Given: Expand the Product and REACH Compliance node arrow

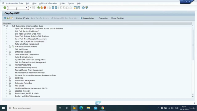Looking at the screenshot, I should coord(7,96).
